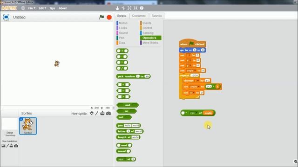
Task: Click the 'and' boolean operator block
Action: click(128, 105)
